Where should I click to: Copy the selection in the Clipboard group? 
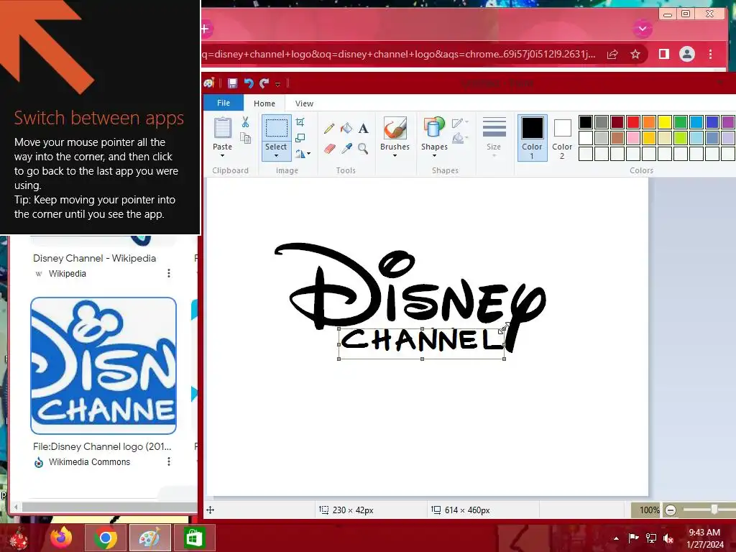pos(245,138)
